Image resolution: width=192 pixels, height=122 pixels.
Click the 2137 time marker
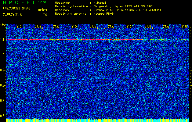pyautogui.click(x=129, y=27)
